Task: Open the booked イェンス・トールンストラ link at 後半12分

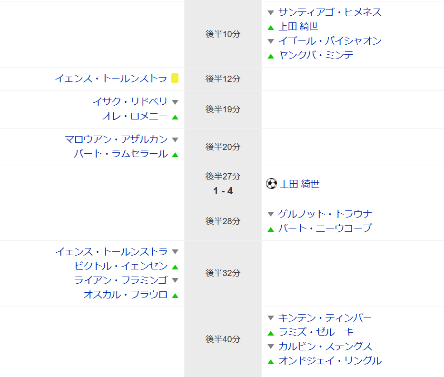Action: click(111, 78)
